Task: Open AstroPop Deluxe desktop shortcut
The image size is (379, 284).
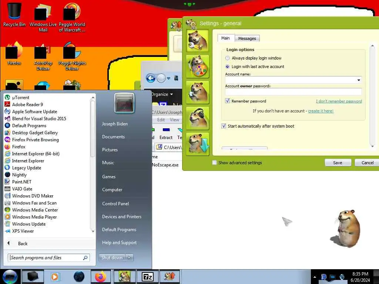Action: click(x=43, y=57)
